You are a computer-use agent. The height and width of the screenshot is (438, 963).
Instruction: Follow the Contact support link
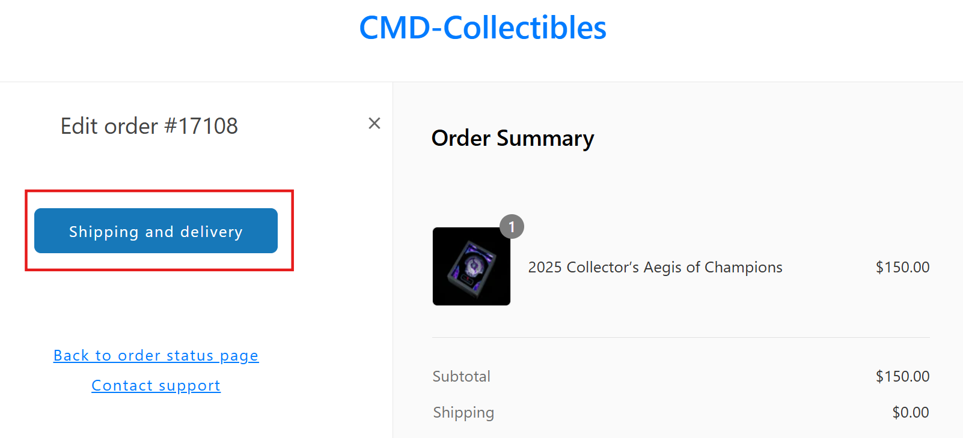156,386
